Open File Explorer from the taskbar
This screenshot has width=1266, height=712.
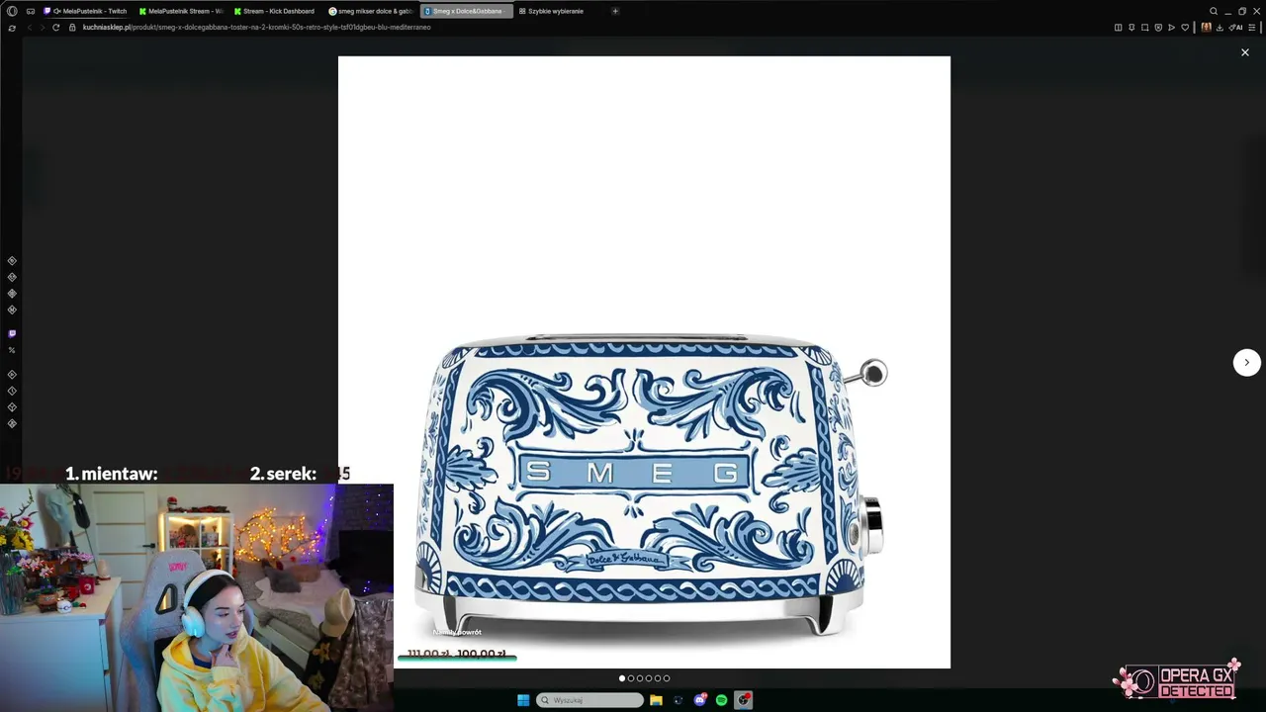(656, 700)
